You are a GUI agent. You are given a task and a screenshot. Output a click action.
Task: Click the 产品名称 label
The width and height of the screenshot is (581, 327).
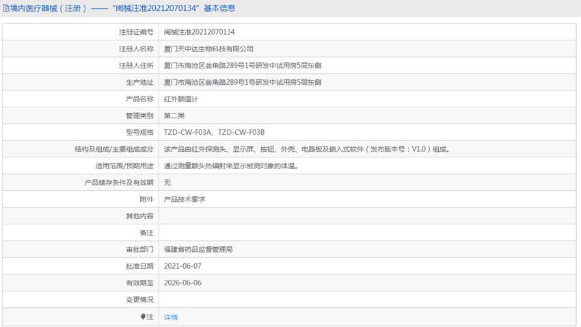[139, 99]
